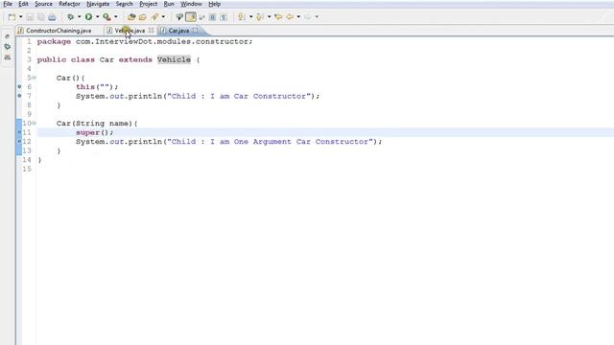
Task: Open the Next Annotation dropdown arrow
Action: pos(250,17)
